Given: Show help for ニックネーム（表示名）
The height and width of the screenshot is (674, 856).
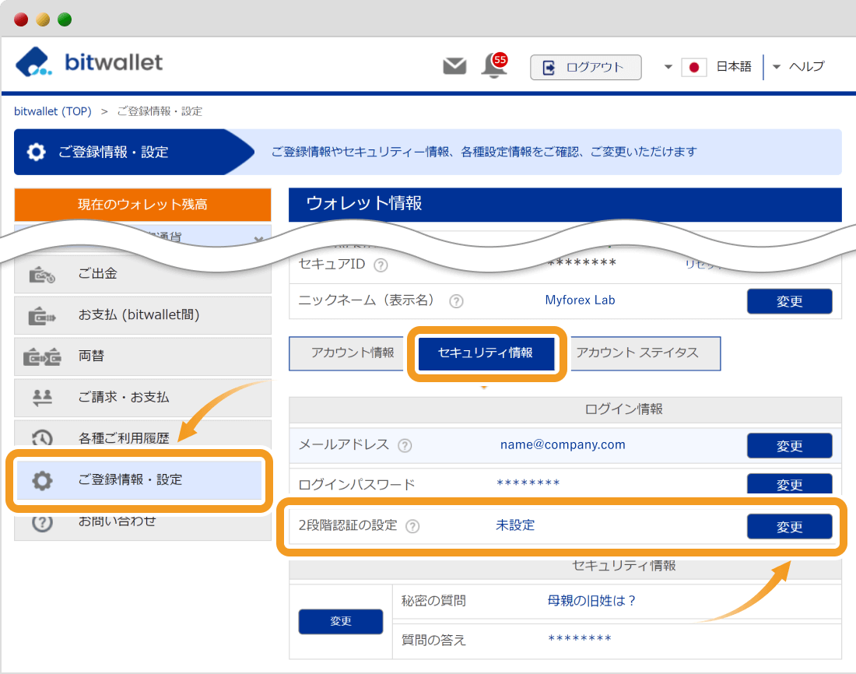Looking at the screenshot, I should click(456, 301).
